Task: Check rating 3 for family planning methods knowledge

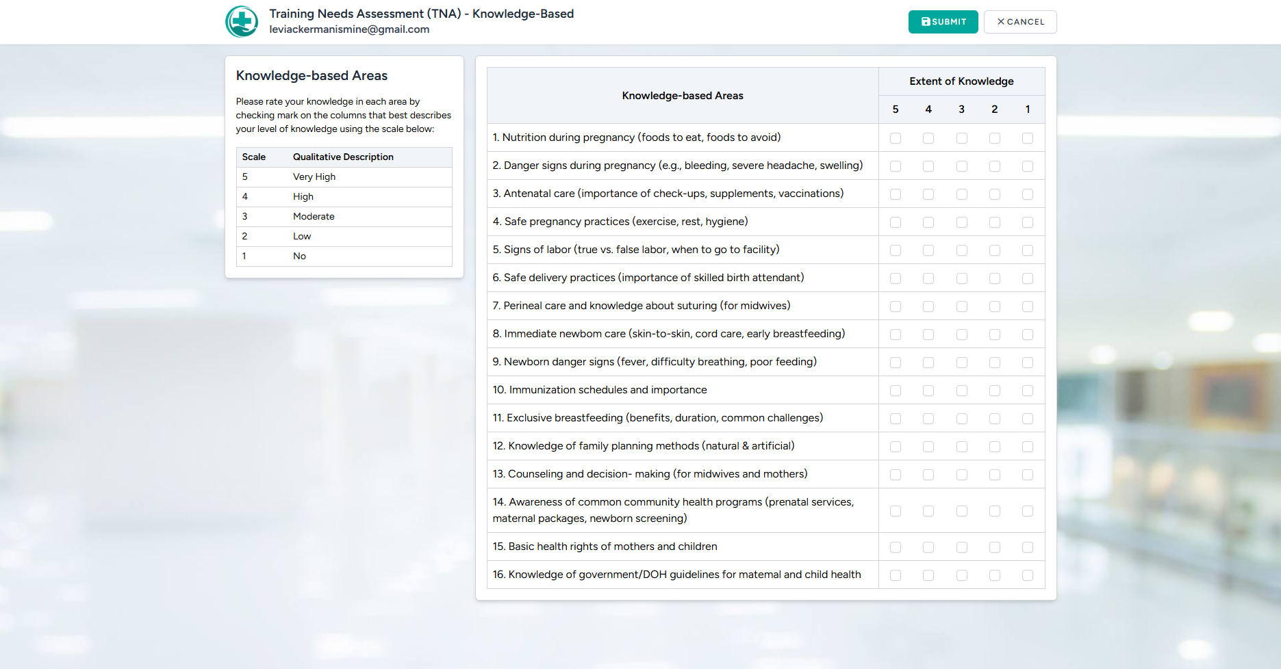Action: click(x=961, y=446)
